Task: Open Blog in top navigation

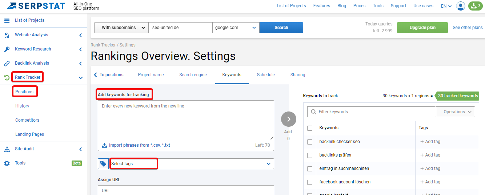Action: pos(342,6)
